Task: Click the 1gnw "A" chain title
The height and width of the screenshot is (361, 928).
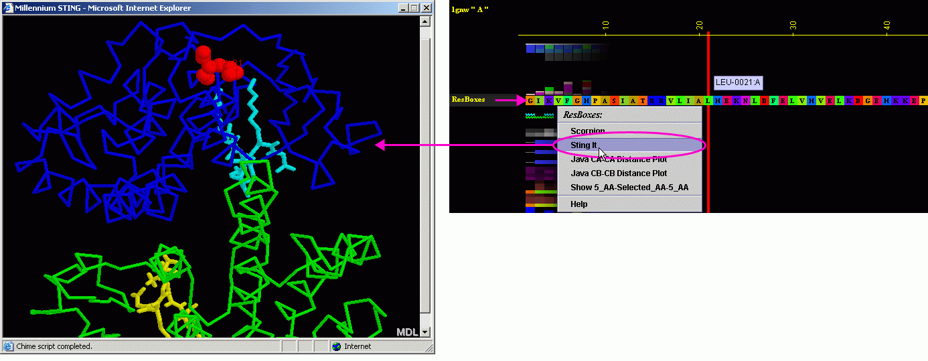Action: point(470,9)
